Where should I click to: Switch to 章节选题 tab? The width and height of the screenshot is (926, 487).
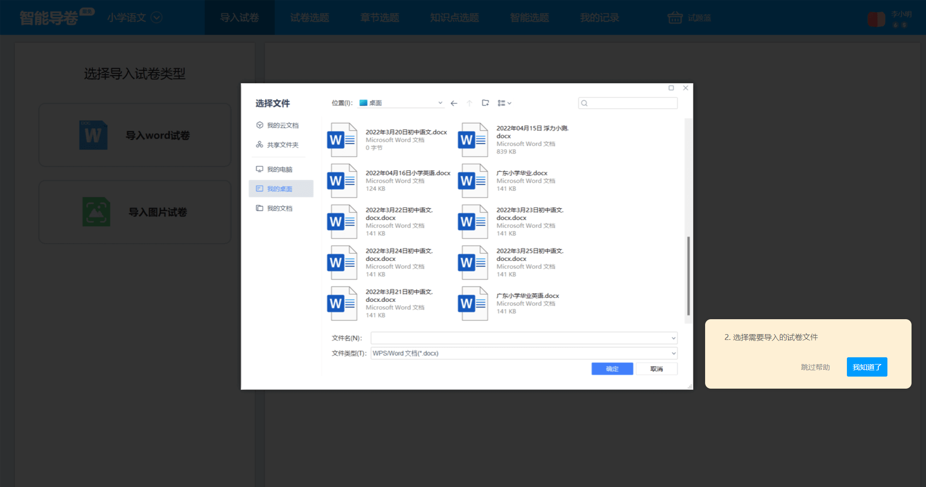(380, 18)
